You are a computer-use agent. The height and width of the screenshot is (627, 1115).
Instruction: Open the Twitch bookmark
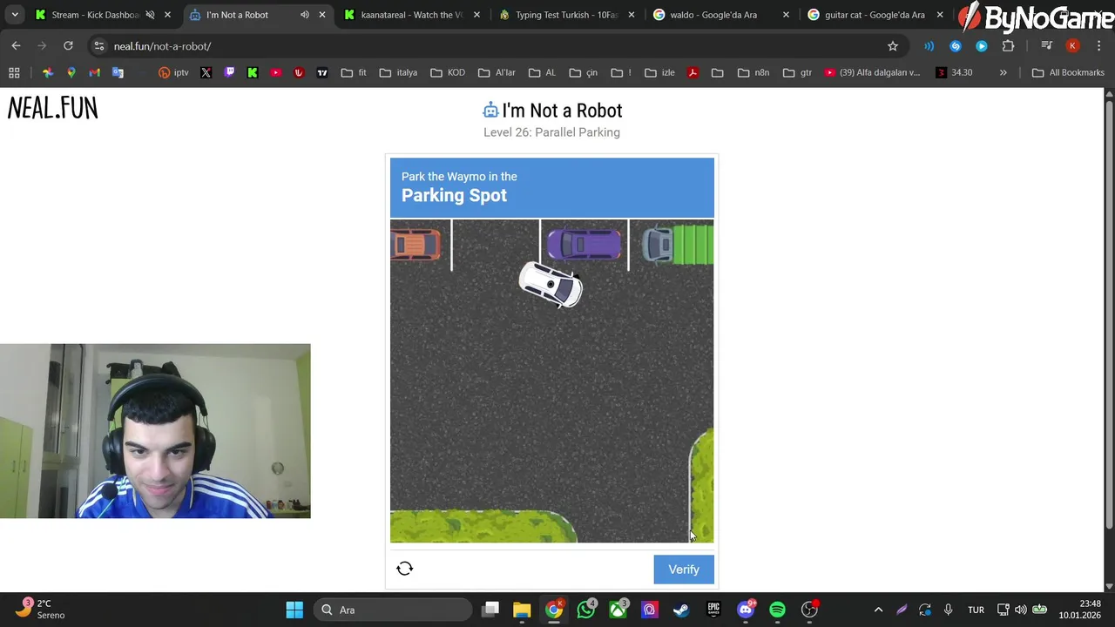click(x=229, y=72)
